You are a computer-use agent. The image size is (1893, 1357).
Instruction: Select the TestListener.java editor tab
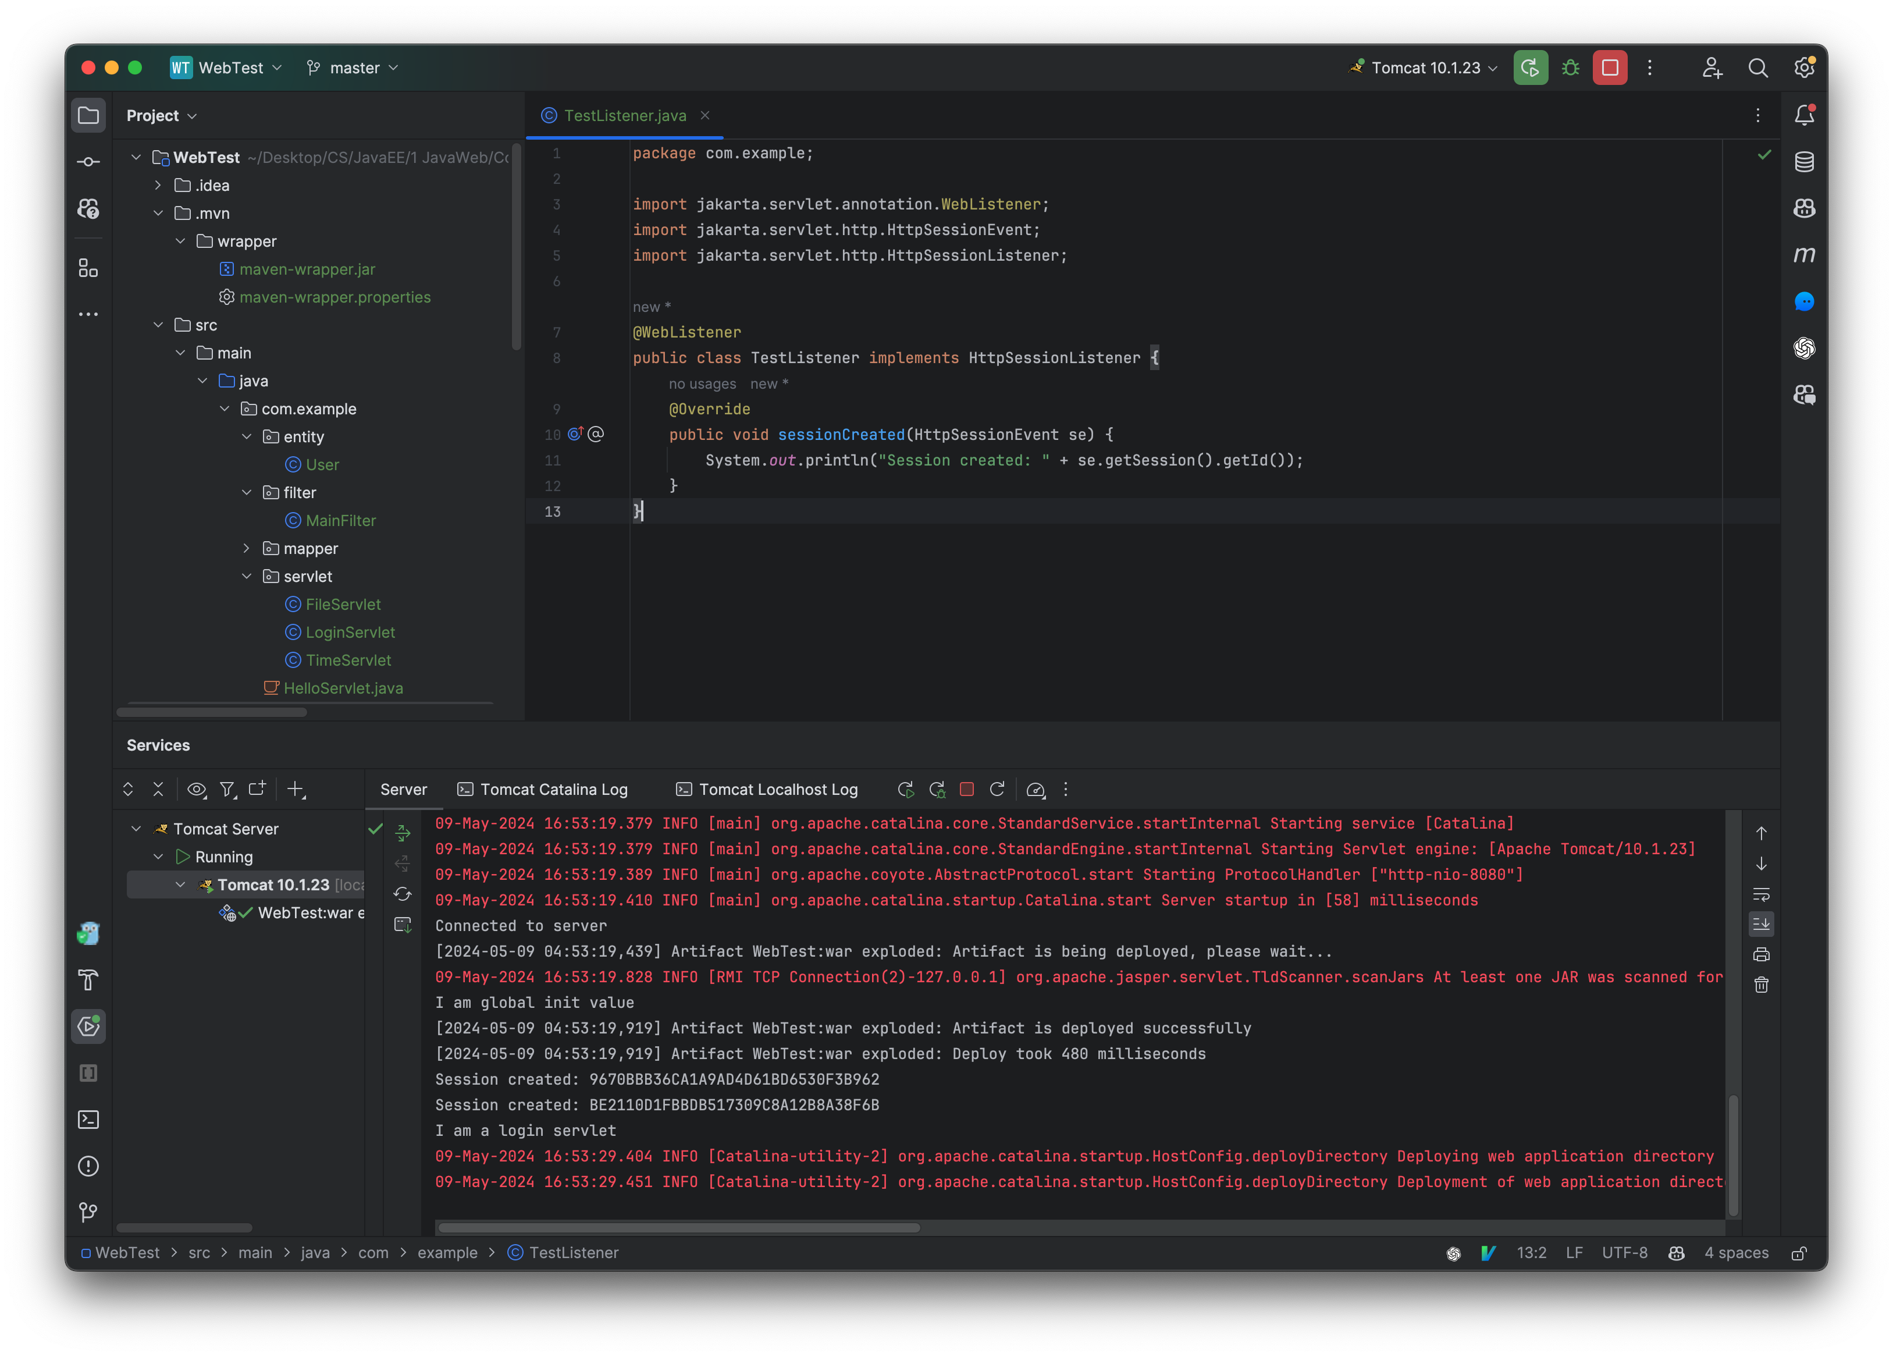tap(624, 115)
